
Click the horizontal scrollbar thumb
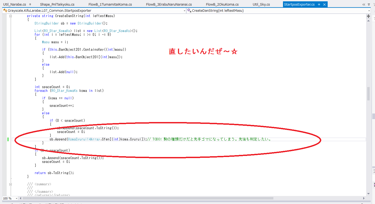pyautogui.click(x=148, y=198)
